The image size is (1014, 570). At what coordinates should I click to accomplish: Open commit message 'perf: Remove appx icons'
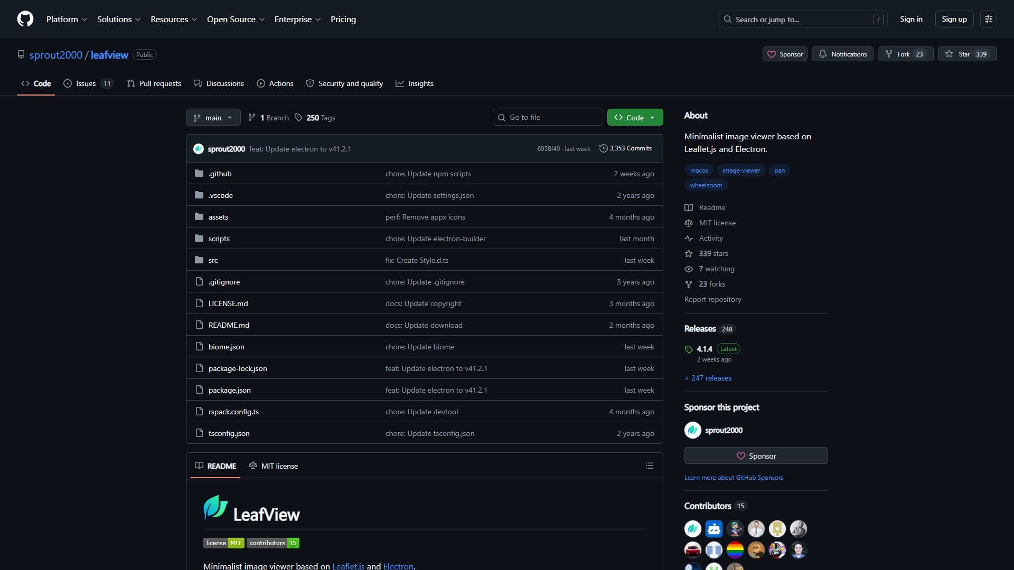click(x=425, y=217)
